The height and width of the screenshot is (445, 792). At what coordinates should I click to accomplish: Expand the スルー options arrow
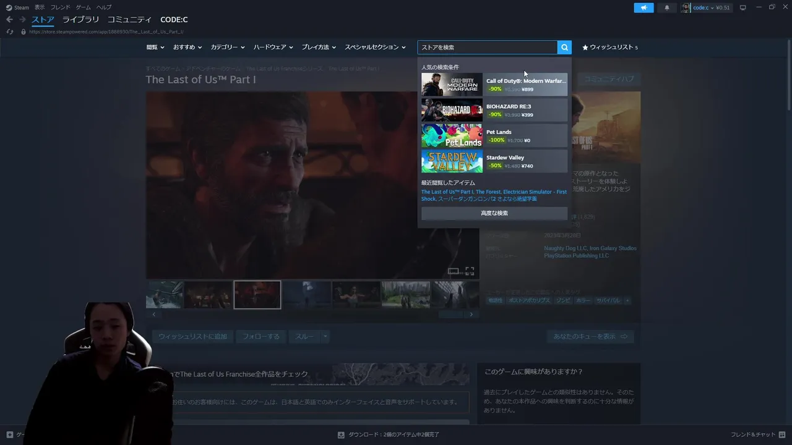tap(325, 336)
